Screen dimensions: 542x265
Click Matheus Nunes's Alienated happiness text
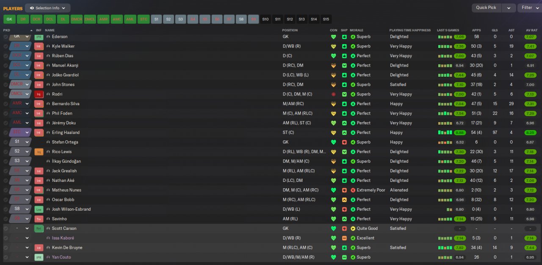click(x=399, y=190)
